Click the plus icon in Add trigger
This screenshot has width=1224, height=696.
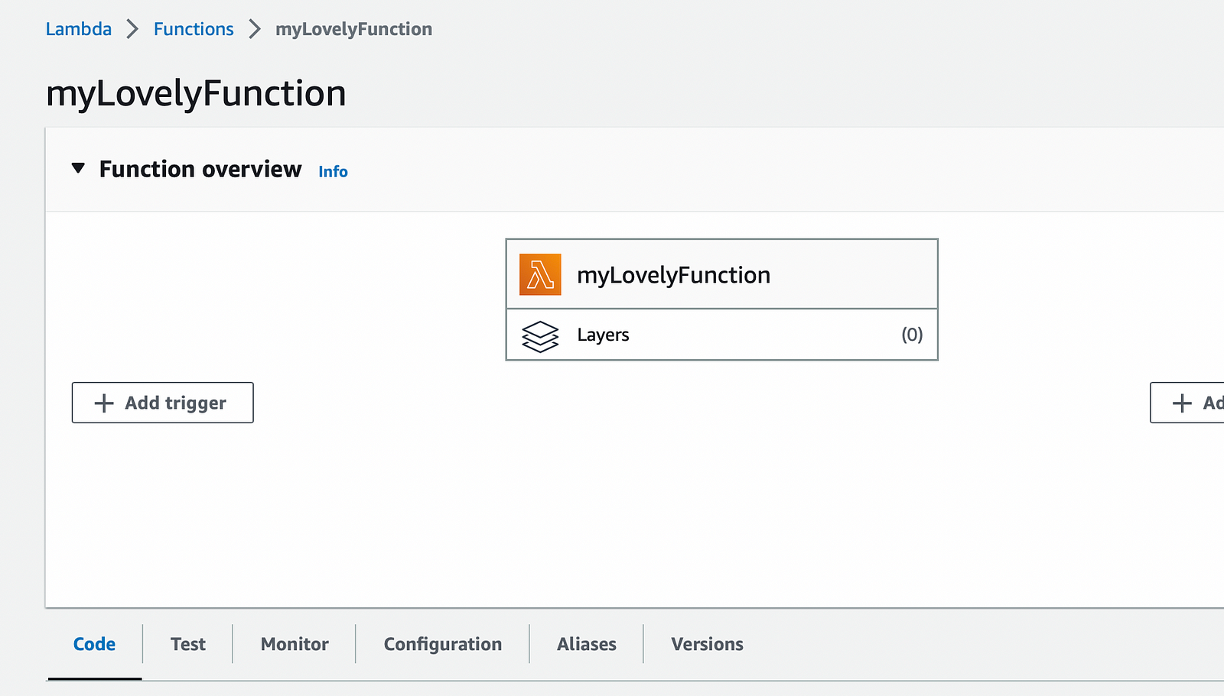coord(104,403)
